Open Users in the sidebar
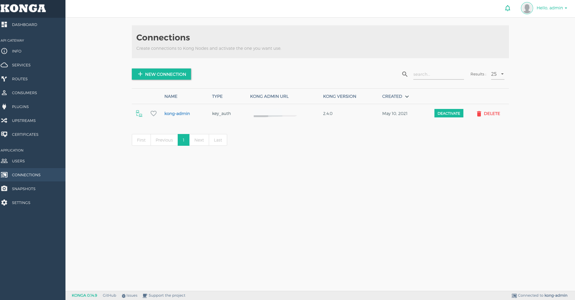Viewport: 575px width, 300px height. coord(18,161)
